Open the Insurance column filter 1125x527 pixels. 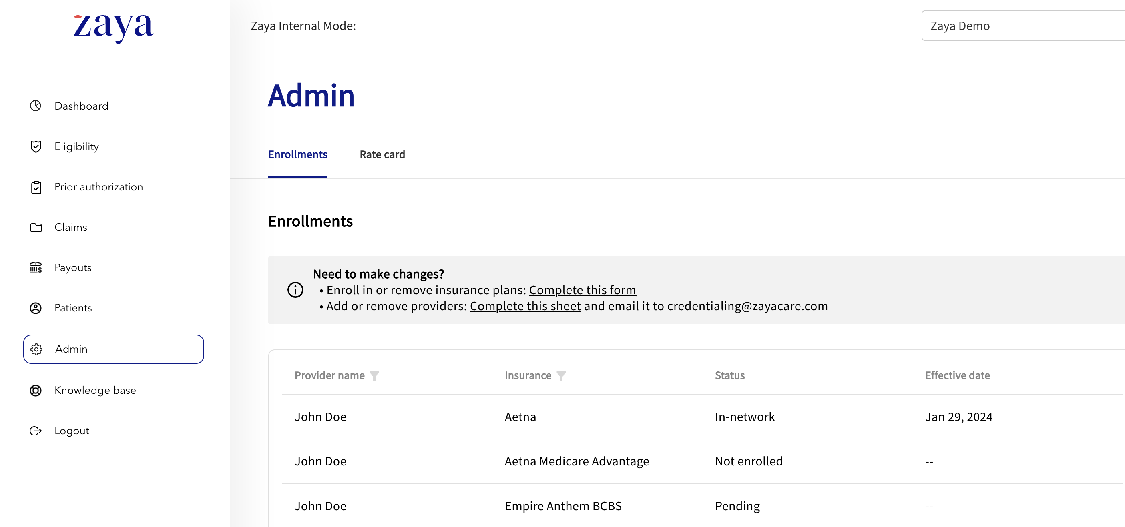click(561, 376)
